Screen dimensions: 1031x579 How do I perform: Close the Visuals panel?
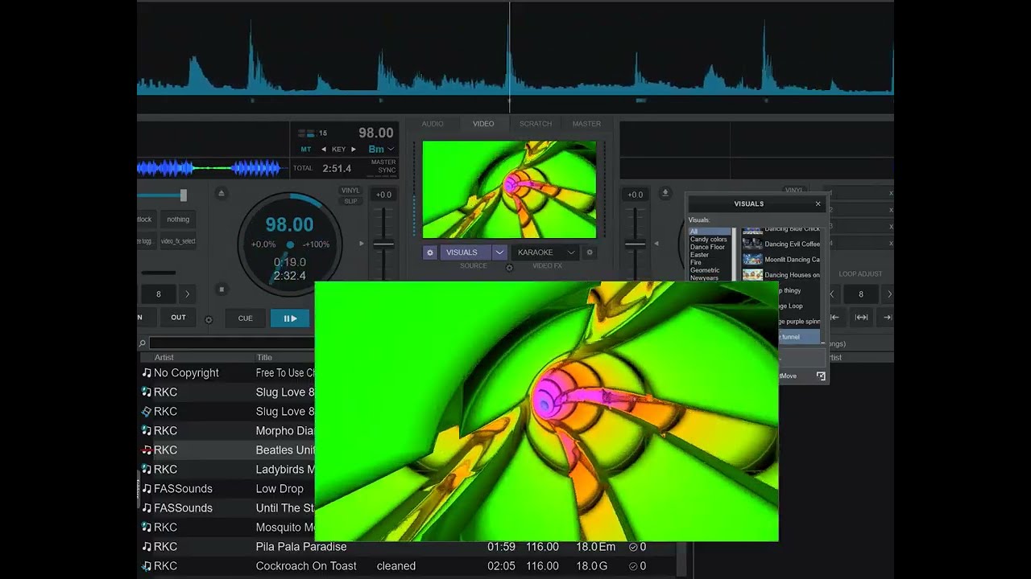click(818, 203)
